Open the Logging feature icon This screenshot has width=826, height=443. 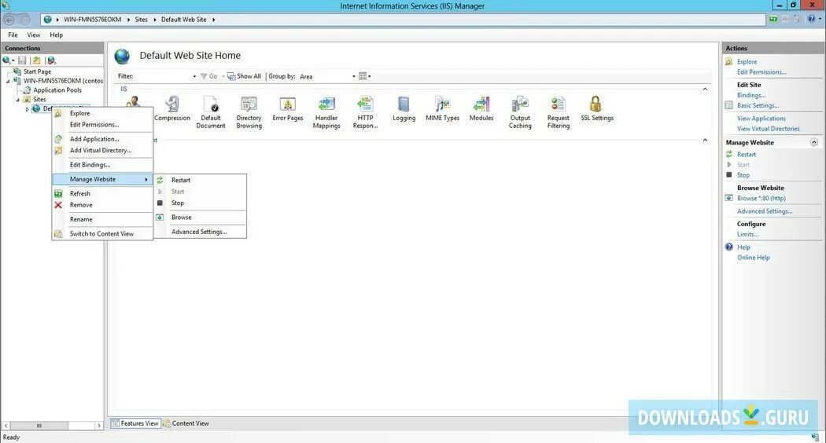404,108
